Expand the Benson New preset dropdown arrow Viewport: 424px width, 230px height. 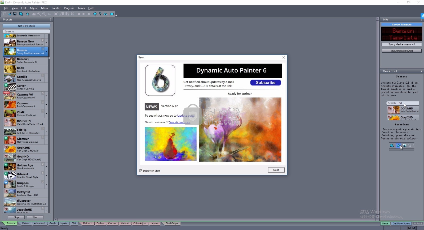pos(46,42)
